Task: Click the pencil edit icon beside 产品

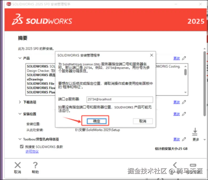Action: 184,58
